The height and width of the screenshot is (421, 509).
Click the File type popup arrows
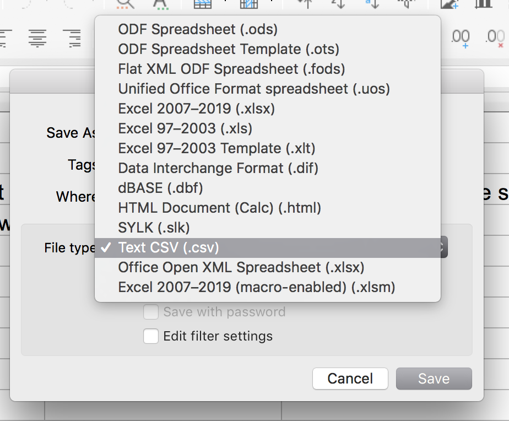click(x=443, y=247)
